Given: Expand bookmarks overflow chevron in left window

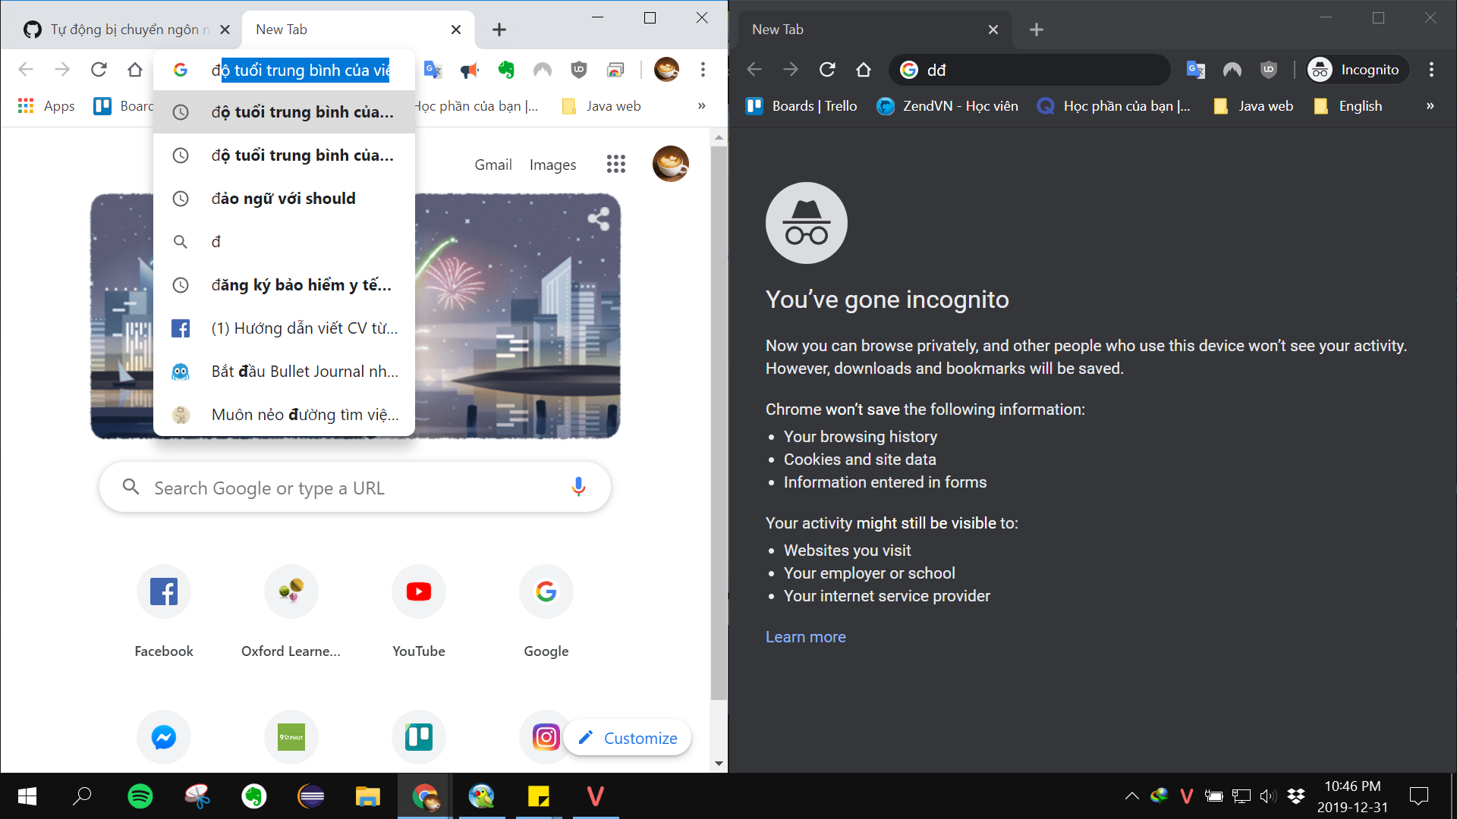Looking at the screenshot, I should (701, 106).
